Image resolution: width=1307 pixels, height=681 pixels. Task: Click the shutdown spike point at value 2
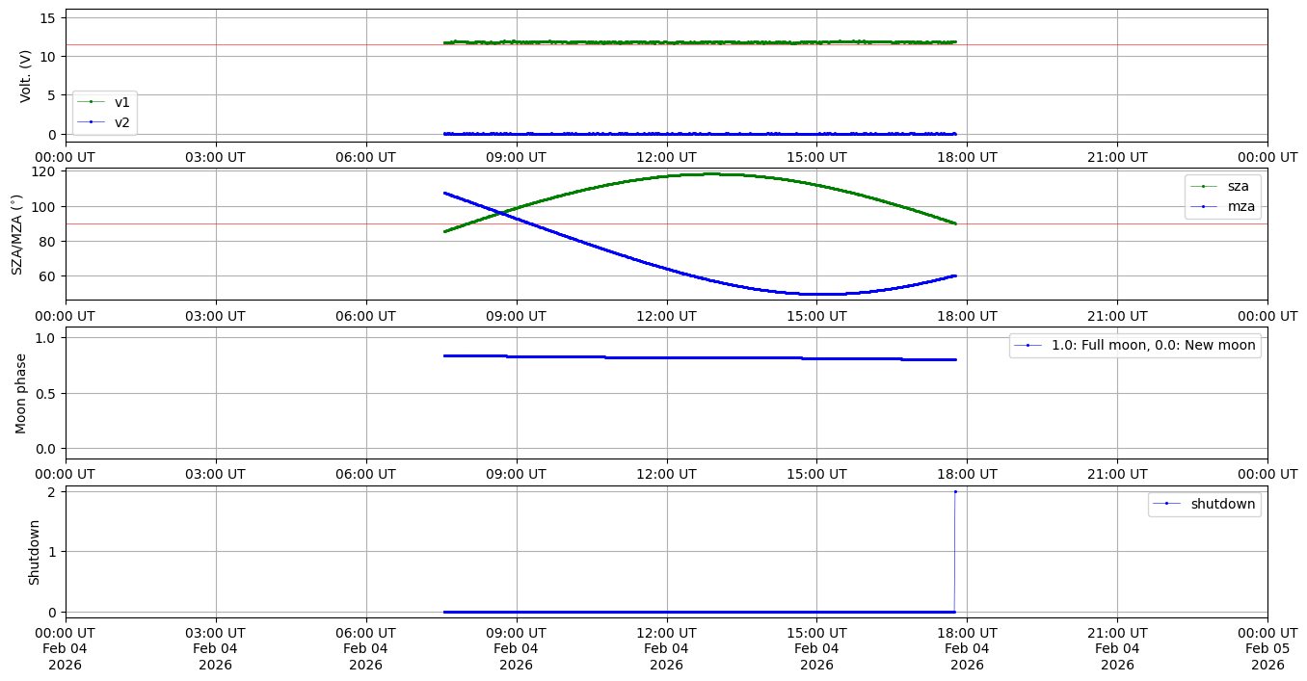click(955, 491)
